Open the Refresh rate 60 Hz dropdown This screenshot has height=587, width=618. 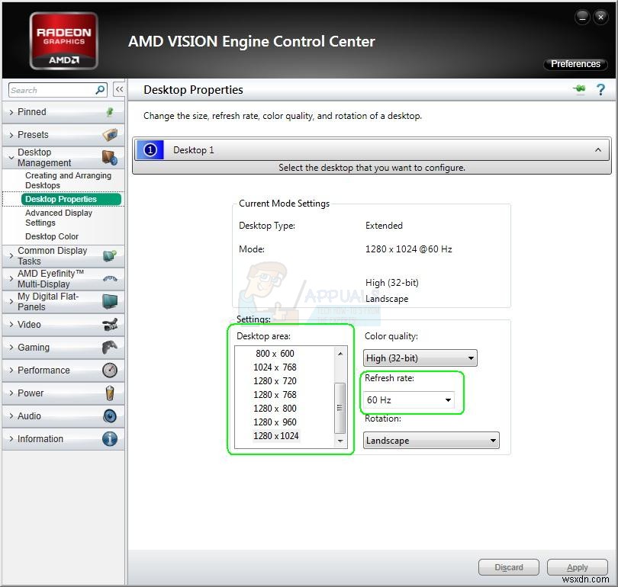click(409, 400)
